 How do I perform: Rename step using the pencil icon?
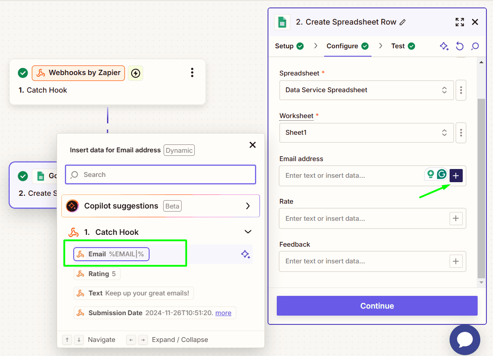point(403,22)
